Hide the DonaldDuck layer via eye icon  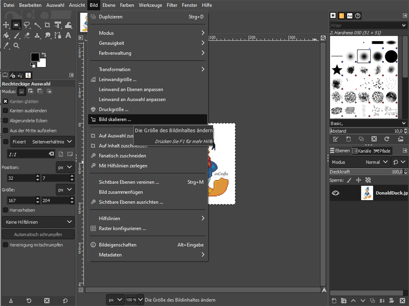pos(336,193)
